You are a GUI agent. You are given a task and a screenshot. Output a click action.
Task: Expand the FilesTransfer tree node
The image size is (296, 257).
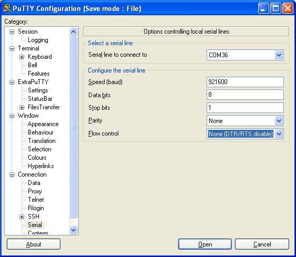(x=22, y=107)
